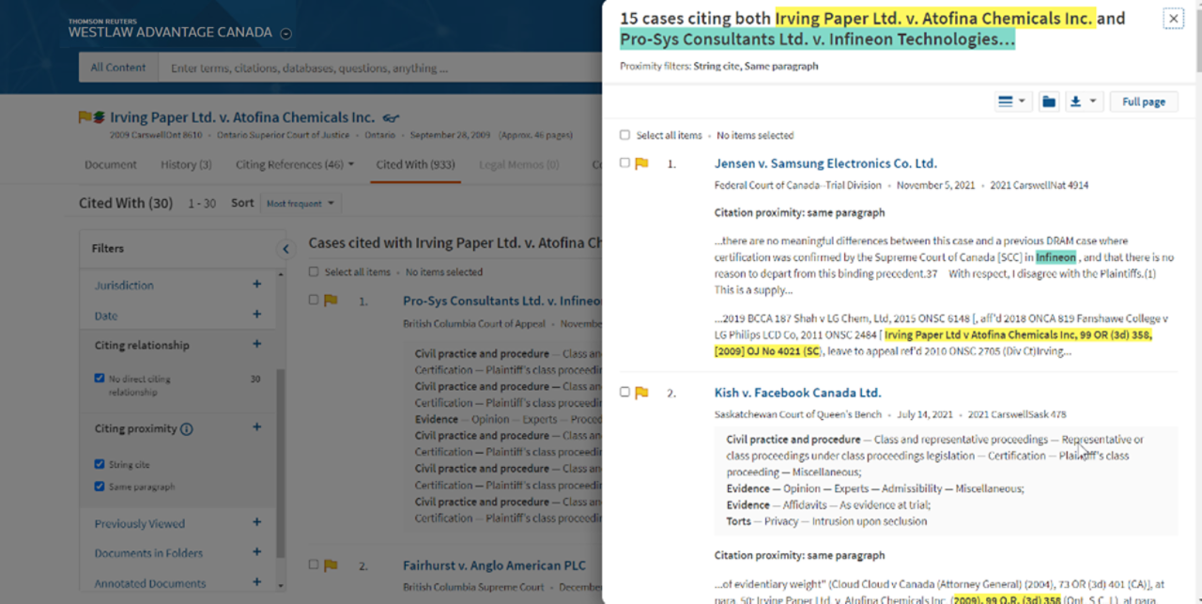This screenshot has width=1202, height=604.
Task: Open the Citing References (46) tab
Action: point(294,164)
